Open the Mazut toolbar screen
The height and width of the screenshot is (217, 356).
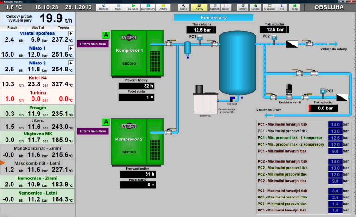click(119, 7)
